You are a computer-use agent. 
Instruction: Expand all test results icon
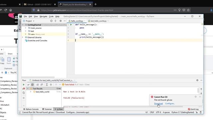pos(47,85)
